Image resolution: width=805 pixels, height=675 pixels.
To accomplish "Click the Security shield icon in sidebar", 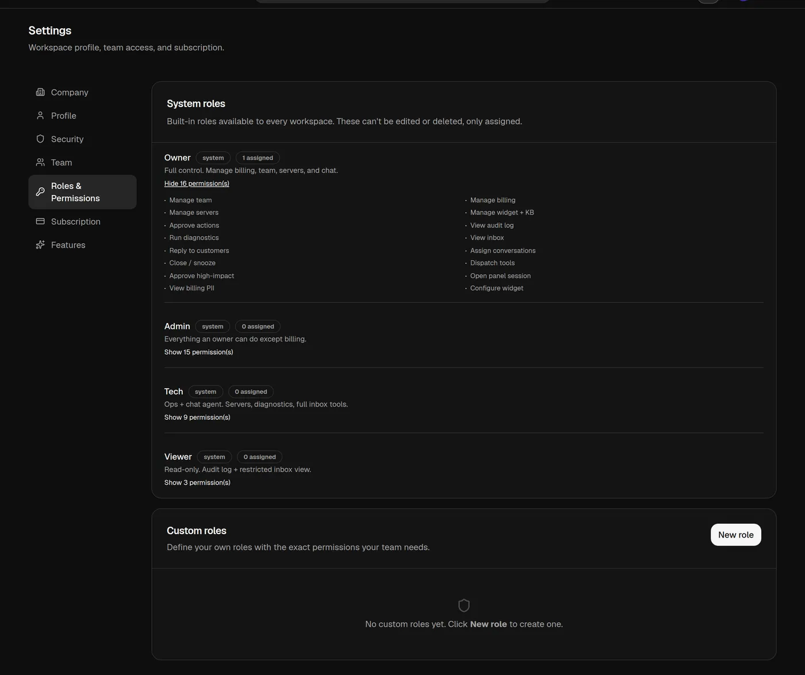I will (x=40, y=139).
